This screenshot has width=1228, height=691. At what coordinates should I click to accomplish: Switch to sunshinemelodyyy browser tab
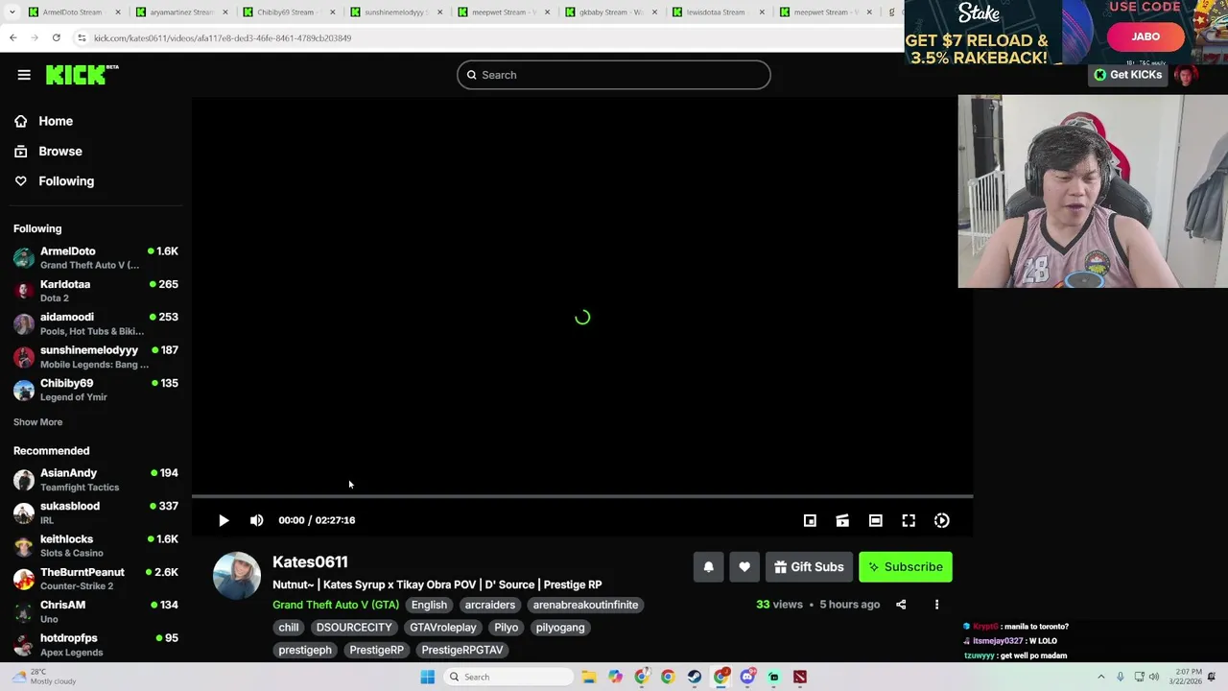[x=395, y=12]
